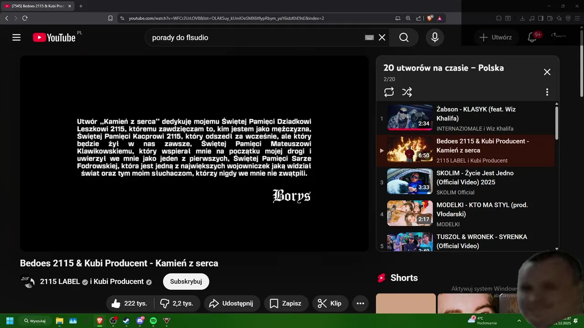Screen dimensions: 584x328
Task: Open the browser main hamburger menu
Action: coord(577,18)
